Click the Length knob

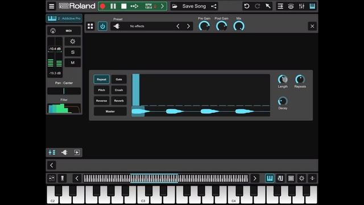pyautogui.click(x=283, y=80)
